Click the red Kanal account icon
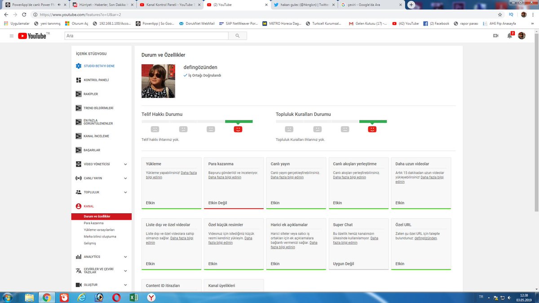The width and height of the screenshot is (539, 303). click(x=79, y=206)
